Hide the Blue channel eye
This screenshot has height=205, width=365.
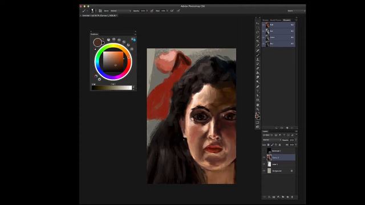click(263, 43)
